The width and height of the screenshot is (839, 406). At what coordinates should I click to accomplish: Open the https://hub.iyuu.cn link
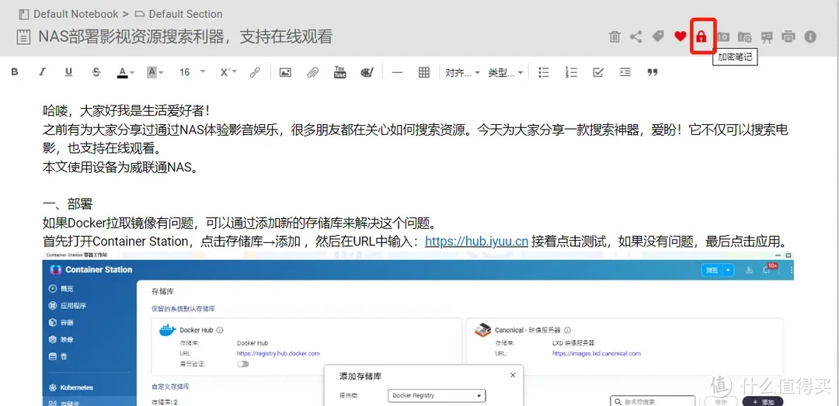(477, 241)
